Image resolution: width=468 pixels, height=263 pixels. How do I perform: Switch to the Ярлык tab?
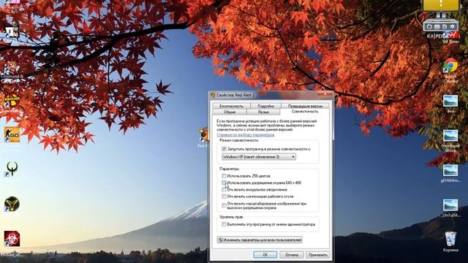(263, 112)
